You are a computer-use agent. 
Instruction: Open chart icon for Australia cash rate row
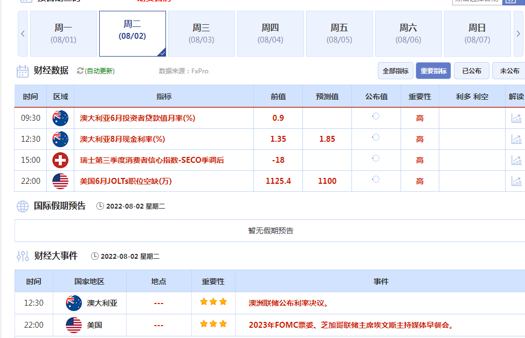point(516,139)
